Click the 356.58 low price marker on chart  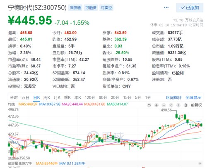pos(24,158)
